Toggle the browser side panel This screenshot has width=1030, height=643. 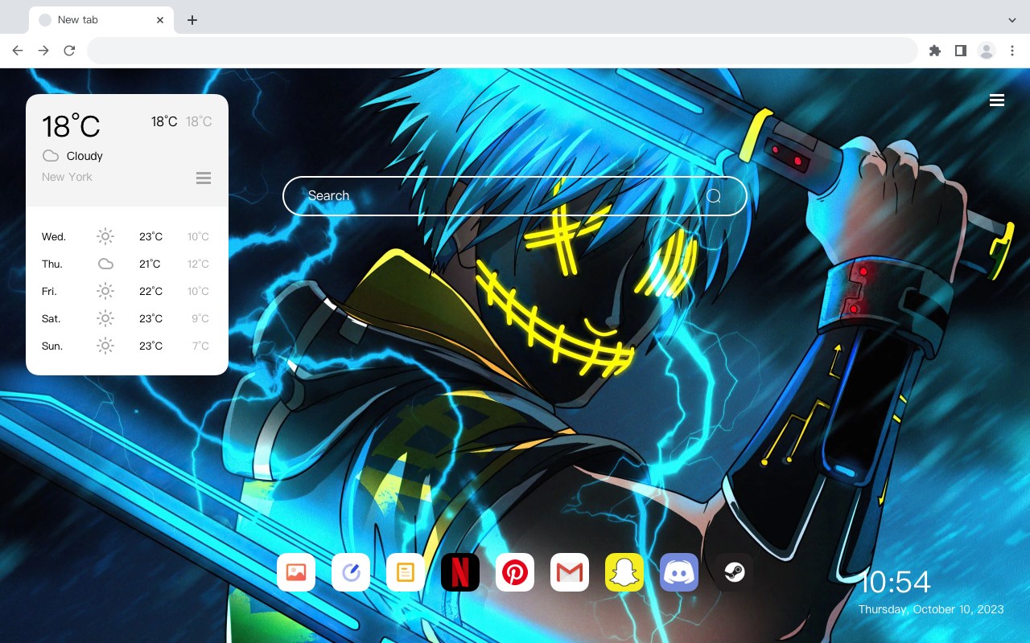click(961, 51)
